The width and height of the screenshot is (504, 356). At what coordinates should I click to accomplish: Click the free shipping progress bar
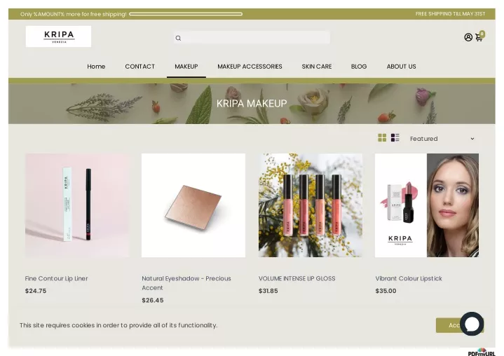[186, 14]
